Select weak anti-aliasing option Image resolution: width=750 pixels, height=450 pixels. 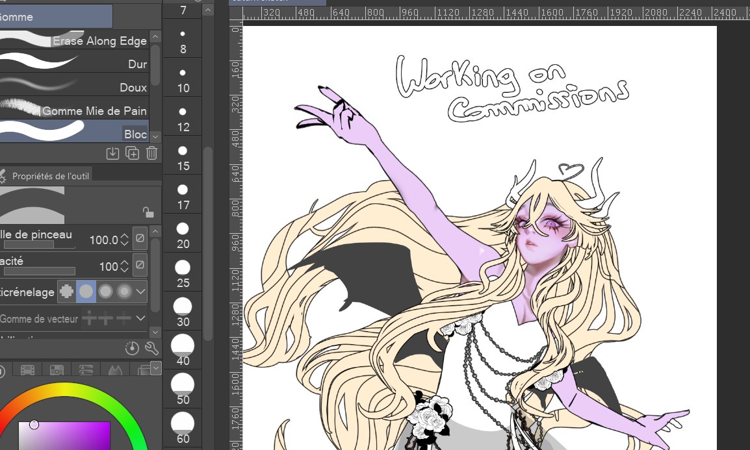pyautogui.click(x=86, y=292)
